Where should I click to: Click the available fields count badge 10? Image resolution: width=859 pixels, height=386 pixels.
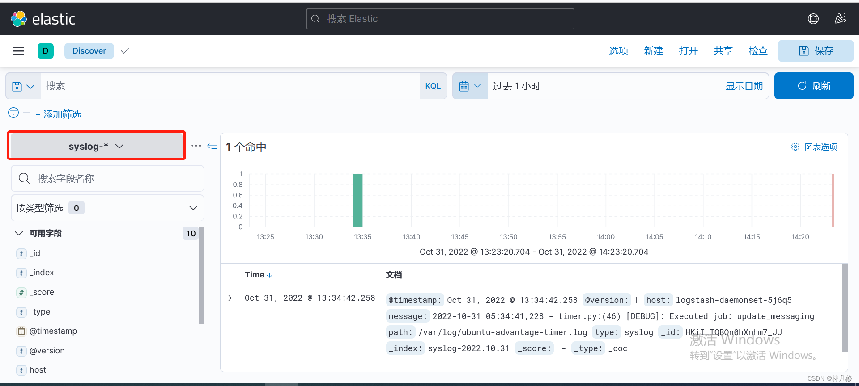pos(191,233)
